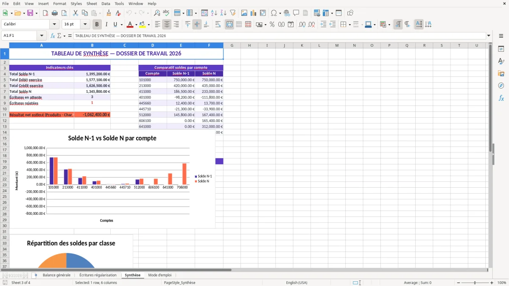
Task: Switch to the Écritures régularisation sheet tab
Action: coord(98,275)
